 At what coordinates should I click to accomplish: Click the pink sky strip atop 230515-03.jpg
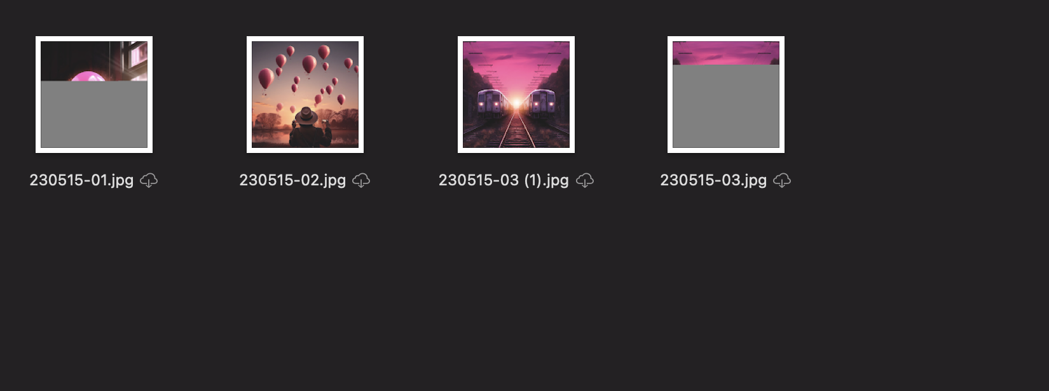pyautogui.click(x=726, y=53)
